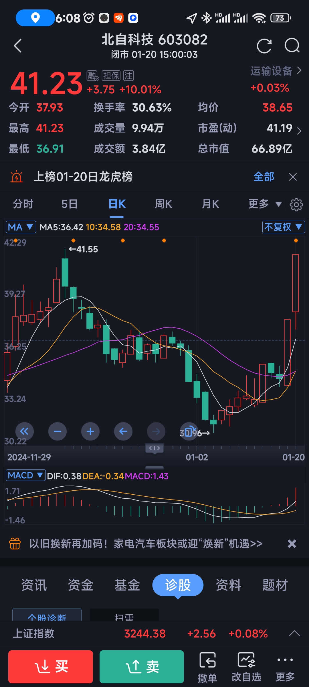
Task: Tap the 换手率 30.63% value
Action: (x=152, y=108)
